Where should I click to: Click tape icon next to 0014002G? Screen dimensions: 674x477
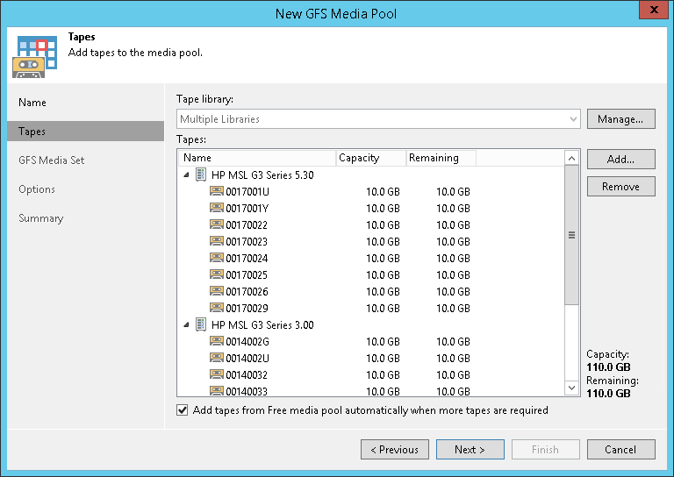pyautogui.click(x=217, y=342)
